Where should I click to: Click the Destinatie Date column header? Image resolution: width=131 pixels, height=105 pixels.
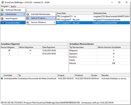[111, 13]
